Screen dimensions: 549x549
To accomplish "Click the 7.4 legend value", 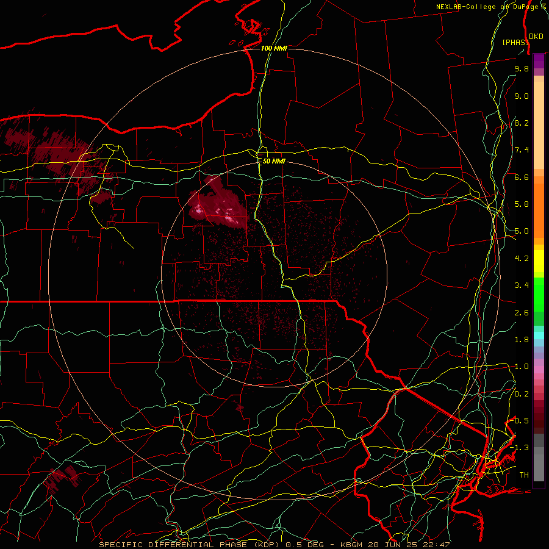I will click(x=522, y=150).
